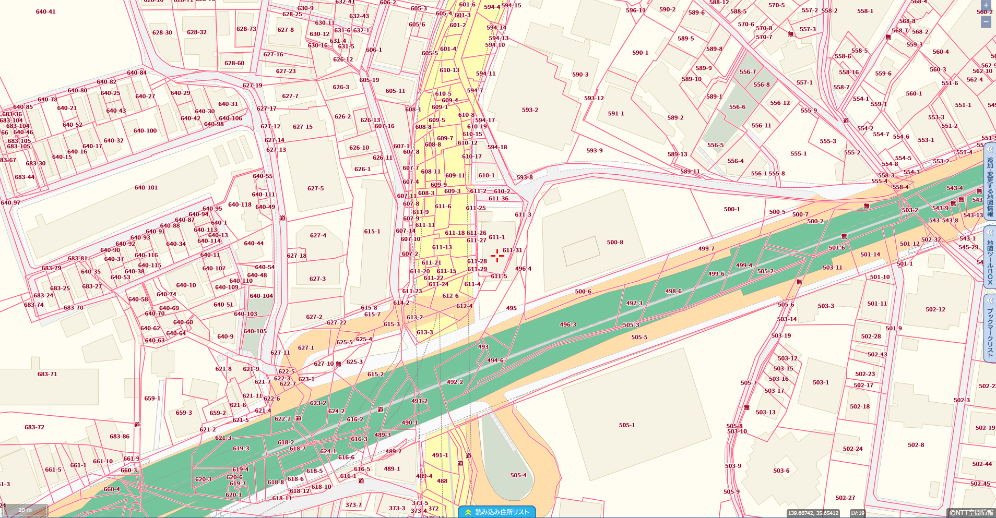The width and height of the screenshot is (996, 518).
Task: Select parcel 500-1
Action: [732, 209]
